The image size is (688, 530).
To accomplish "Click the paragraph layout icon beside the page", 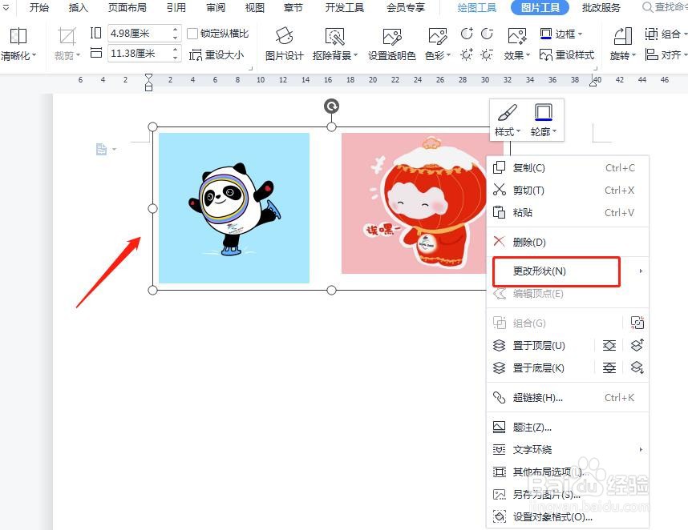I will (x=101, y=150).
